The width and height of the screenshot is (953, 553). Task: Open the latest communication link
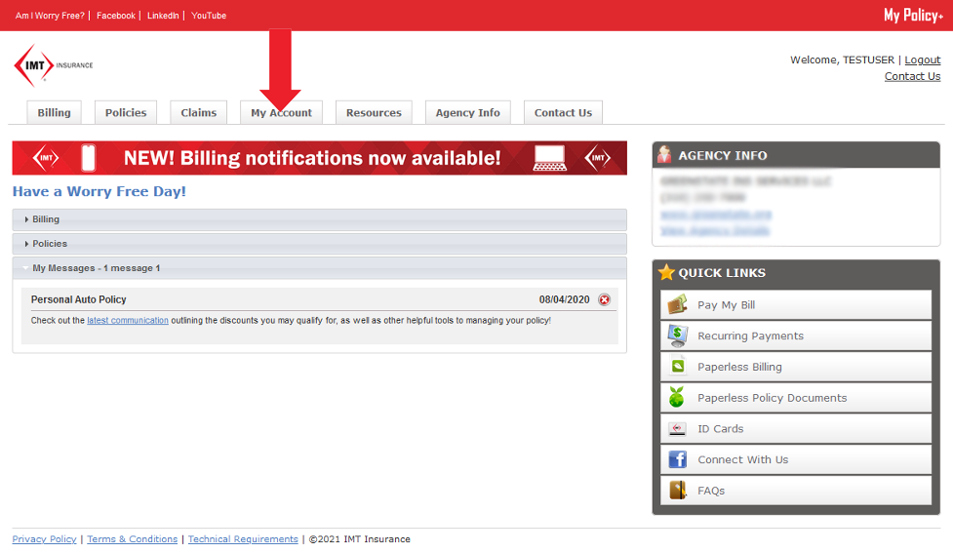click(x=128, y=320)
